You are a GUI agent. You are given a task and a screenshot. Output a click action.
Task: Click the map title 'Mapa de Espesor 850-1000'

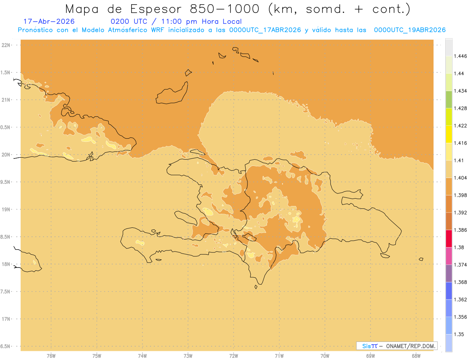[x=164, y=9]
